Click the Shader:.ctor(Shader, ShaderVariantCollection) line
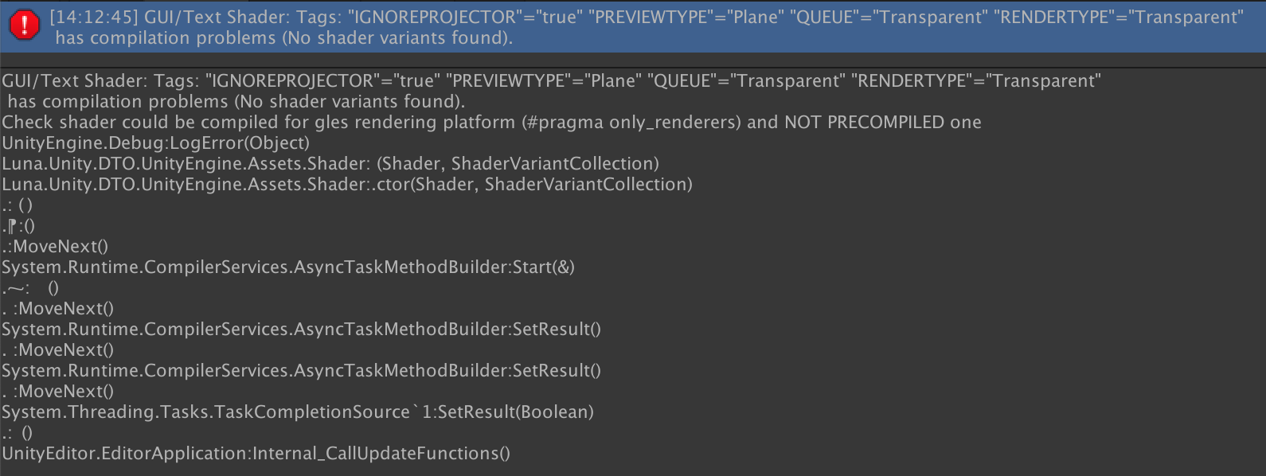 [347, 184]
